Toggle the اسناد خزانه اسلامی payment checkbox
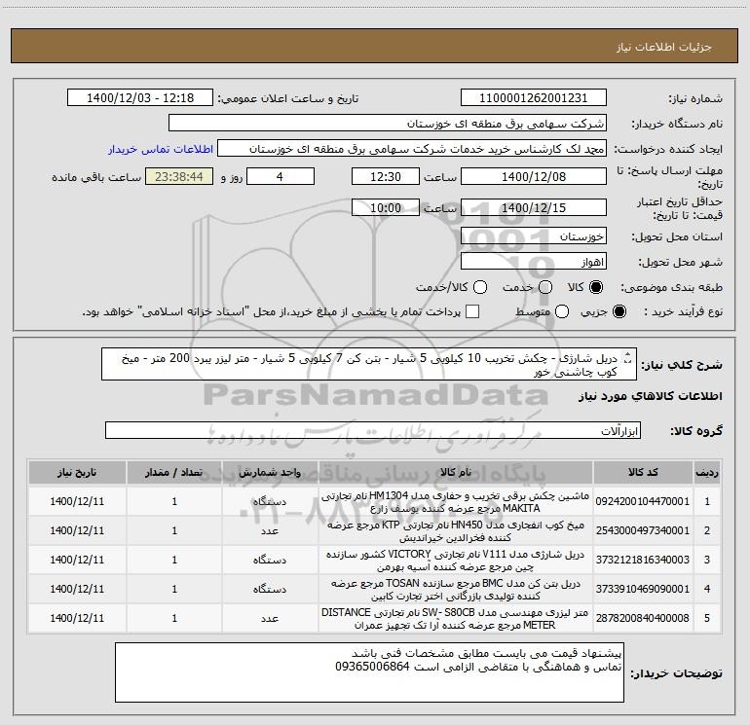 point(472,311)
